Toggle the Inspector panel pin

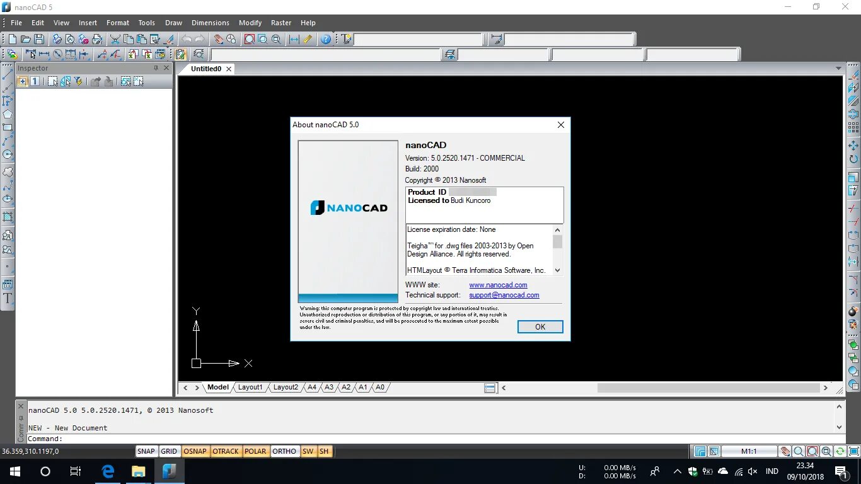(156, 68)
